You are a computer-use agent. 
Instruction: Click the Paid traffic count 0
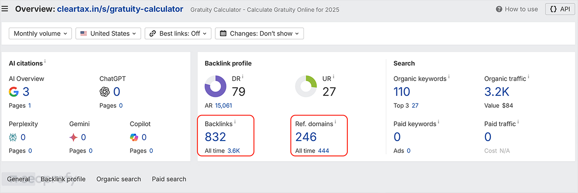tap(488, 137)
